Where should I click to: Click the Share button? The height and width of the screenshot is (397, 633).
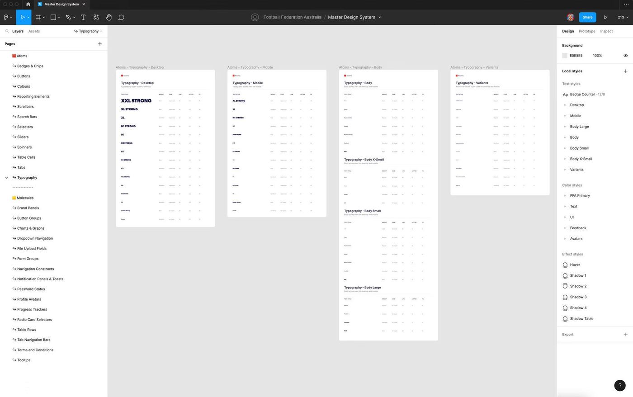[x=587, y=17]
